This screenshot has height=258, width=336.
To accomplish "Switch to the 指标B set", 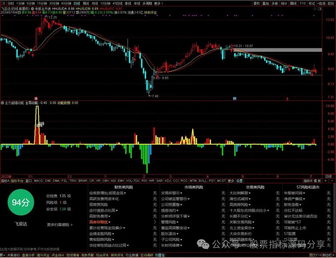I will click(308, 181).
